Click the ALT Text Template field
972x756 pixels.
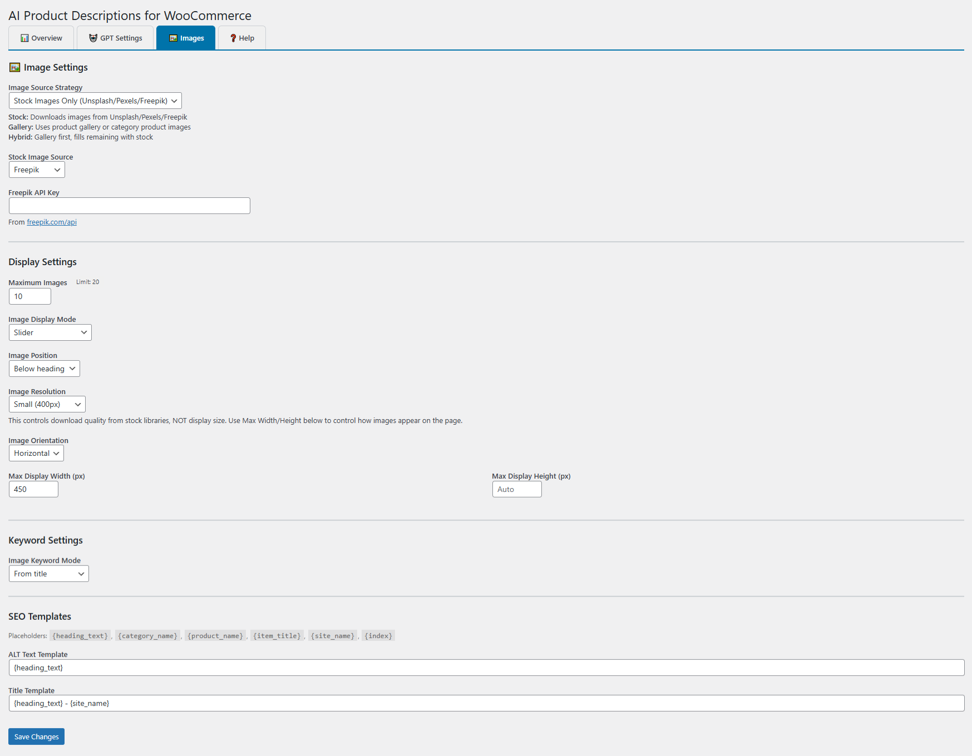pos(223,667)
